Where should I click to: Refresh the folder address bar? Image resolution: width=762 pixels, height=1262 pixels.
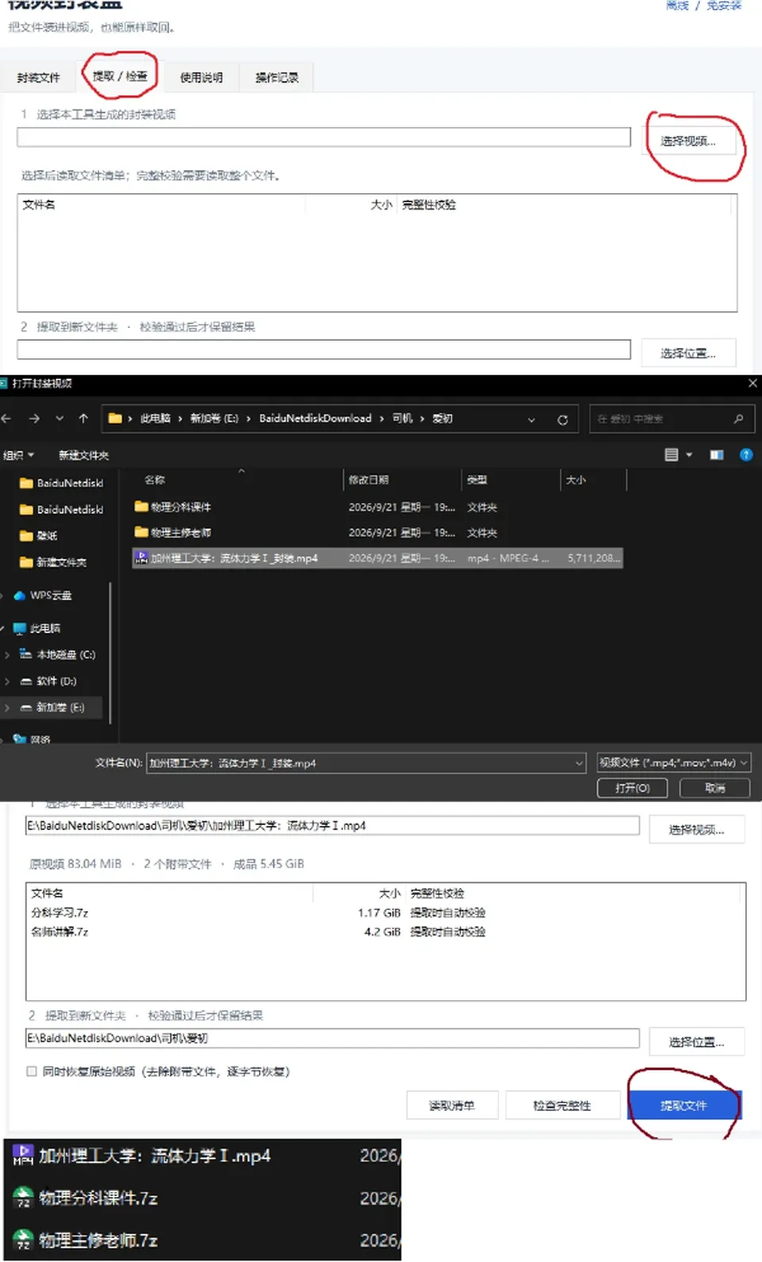click(x=562, y=419)
